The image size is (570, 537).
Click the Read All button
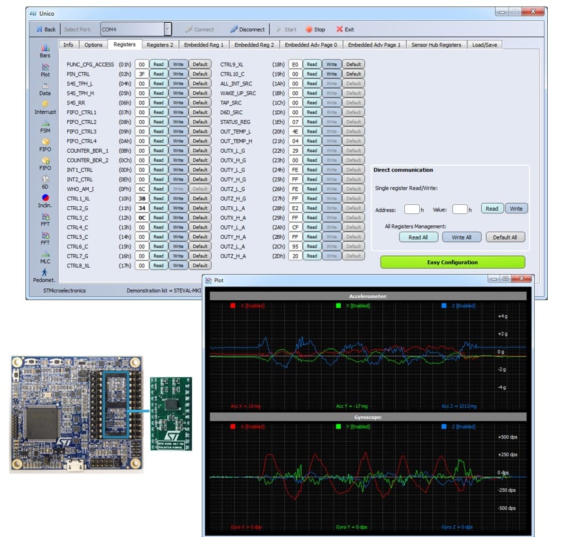coord(419,237)
